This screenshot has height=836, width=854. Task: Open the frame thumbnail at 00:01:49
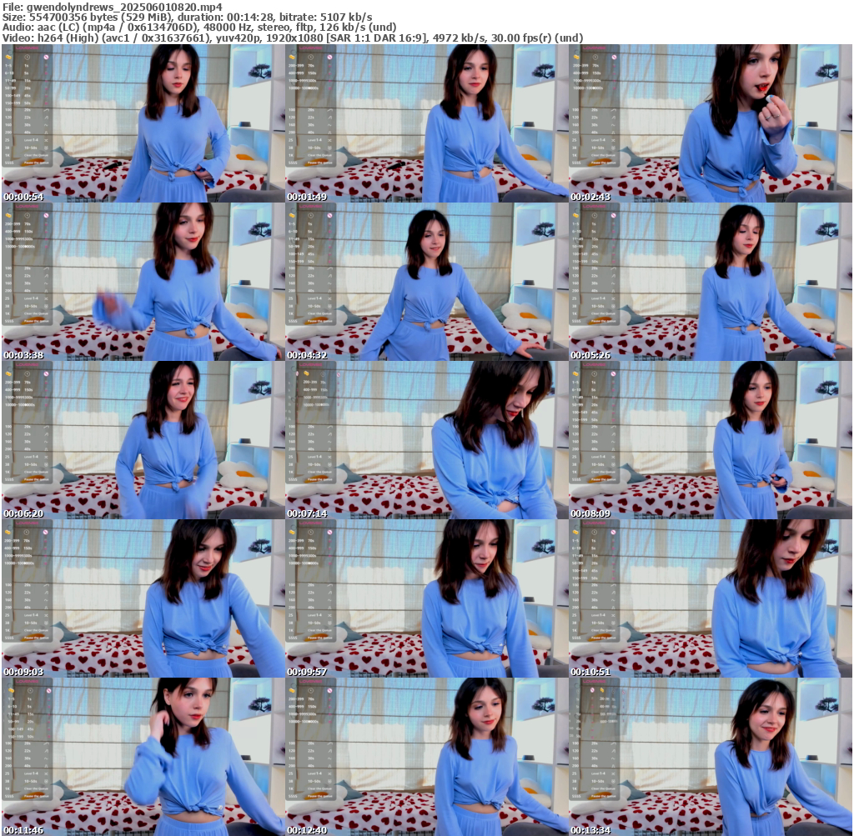426,123
